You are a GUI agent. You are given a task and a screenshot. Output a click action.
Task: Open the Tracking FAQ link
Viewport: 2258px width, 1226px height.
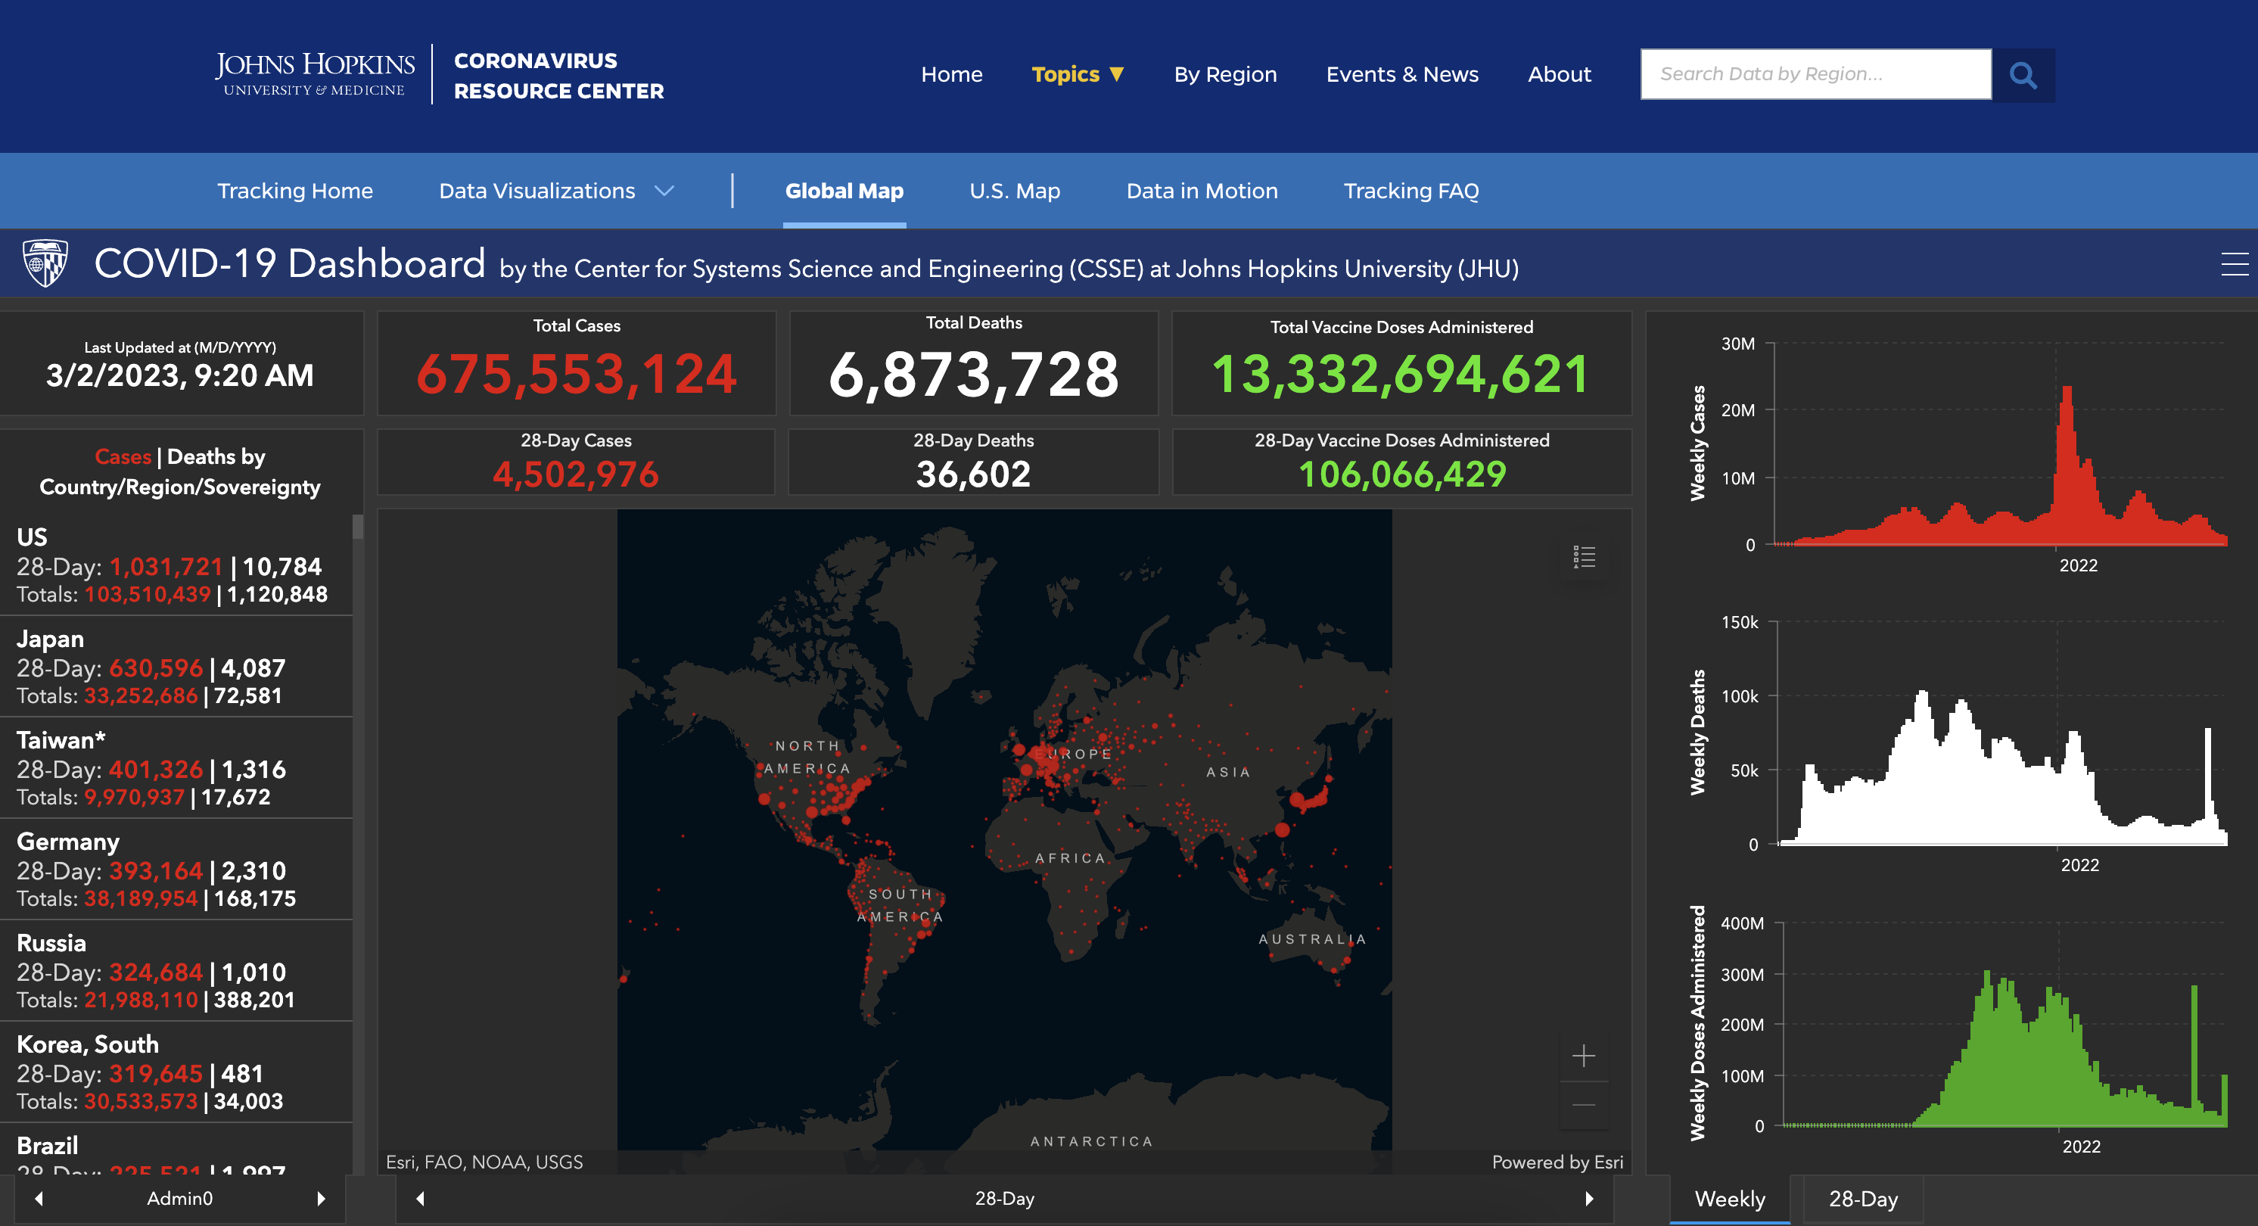pyautogui.click(x=1410, y=191)
